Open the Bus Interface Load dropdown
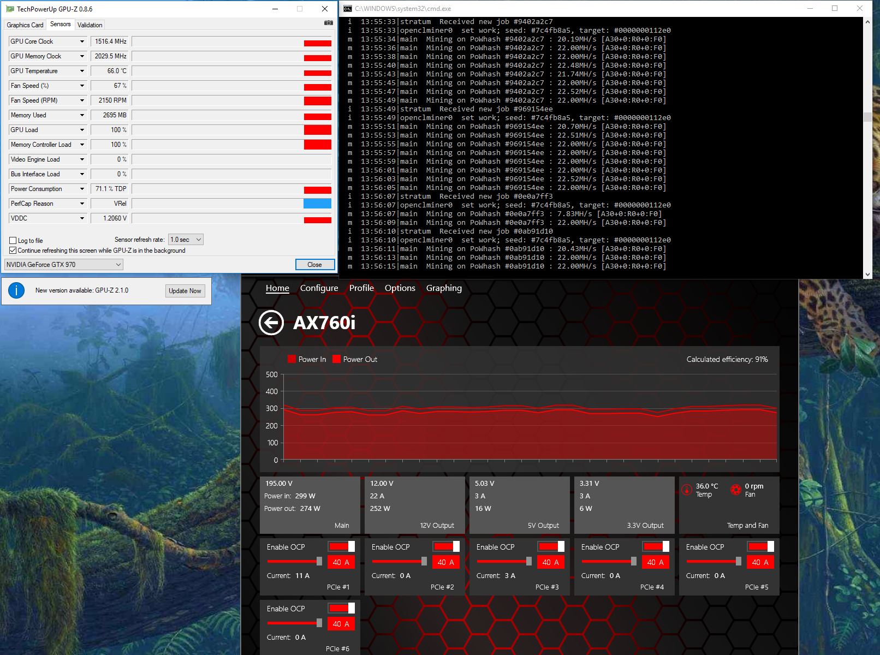The height and width of the screenshot is (655, 880). 82,174
